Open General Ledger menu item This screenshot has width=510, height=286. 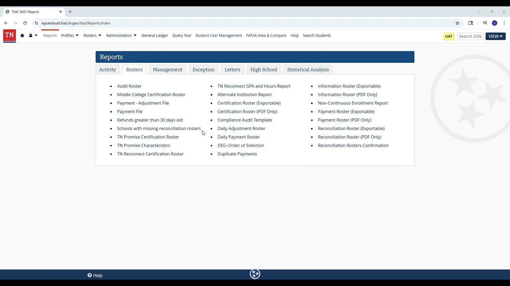(x=155, y=35)
